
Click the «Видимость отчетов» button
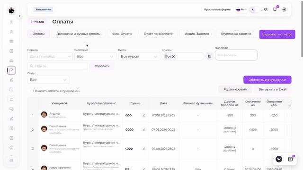[277, 34]
